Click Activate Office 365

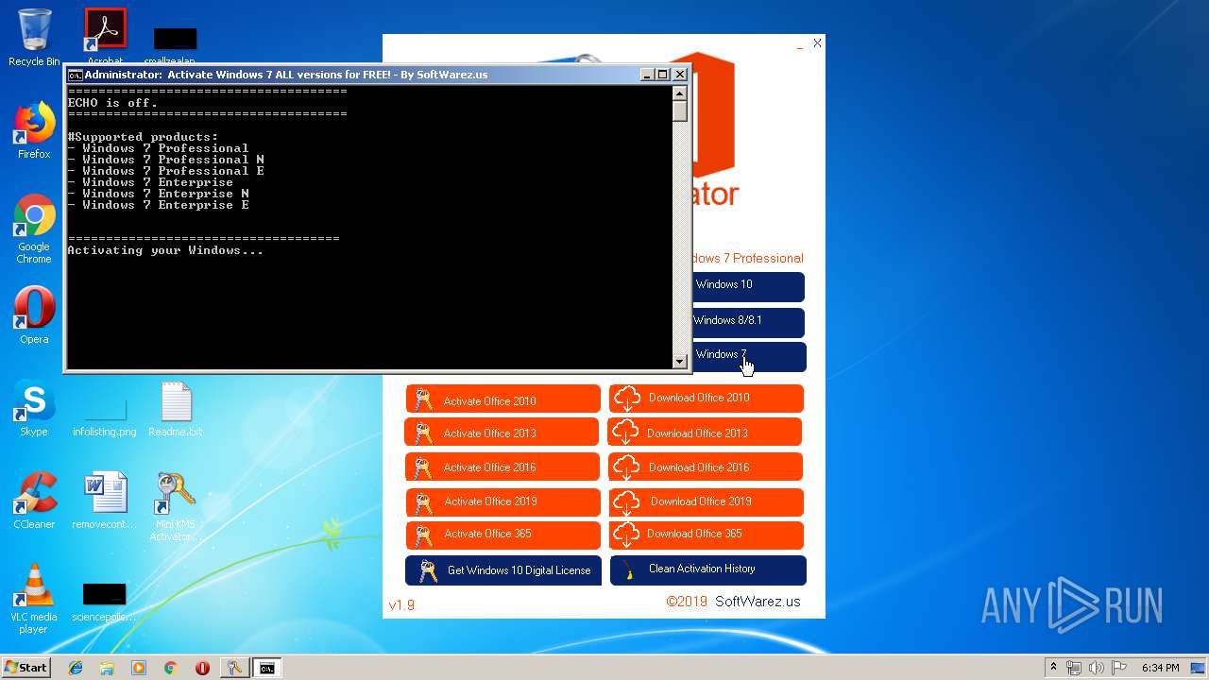[503, 535]
